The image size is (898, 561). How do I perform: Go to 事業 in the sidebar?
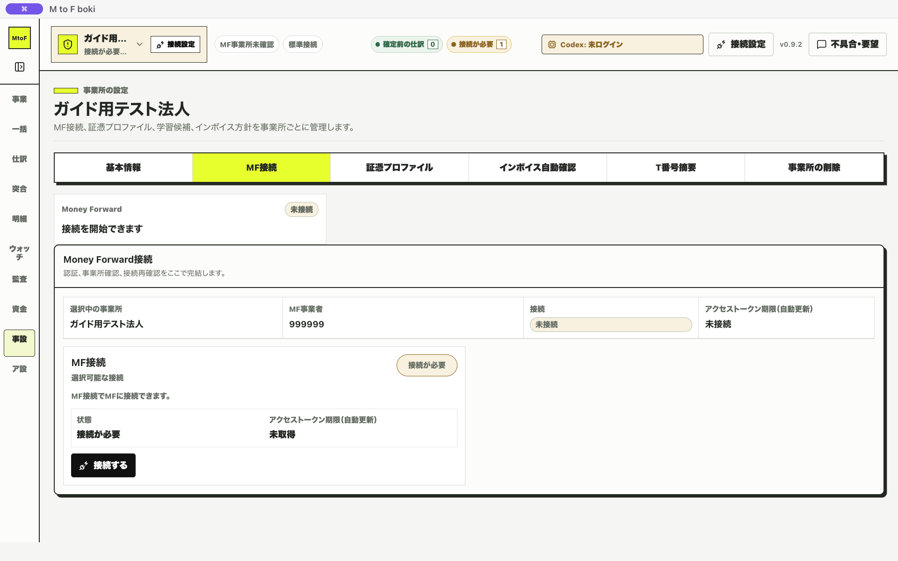point(20,99)
